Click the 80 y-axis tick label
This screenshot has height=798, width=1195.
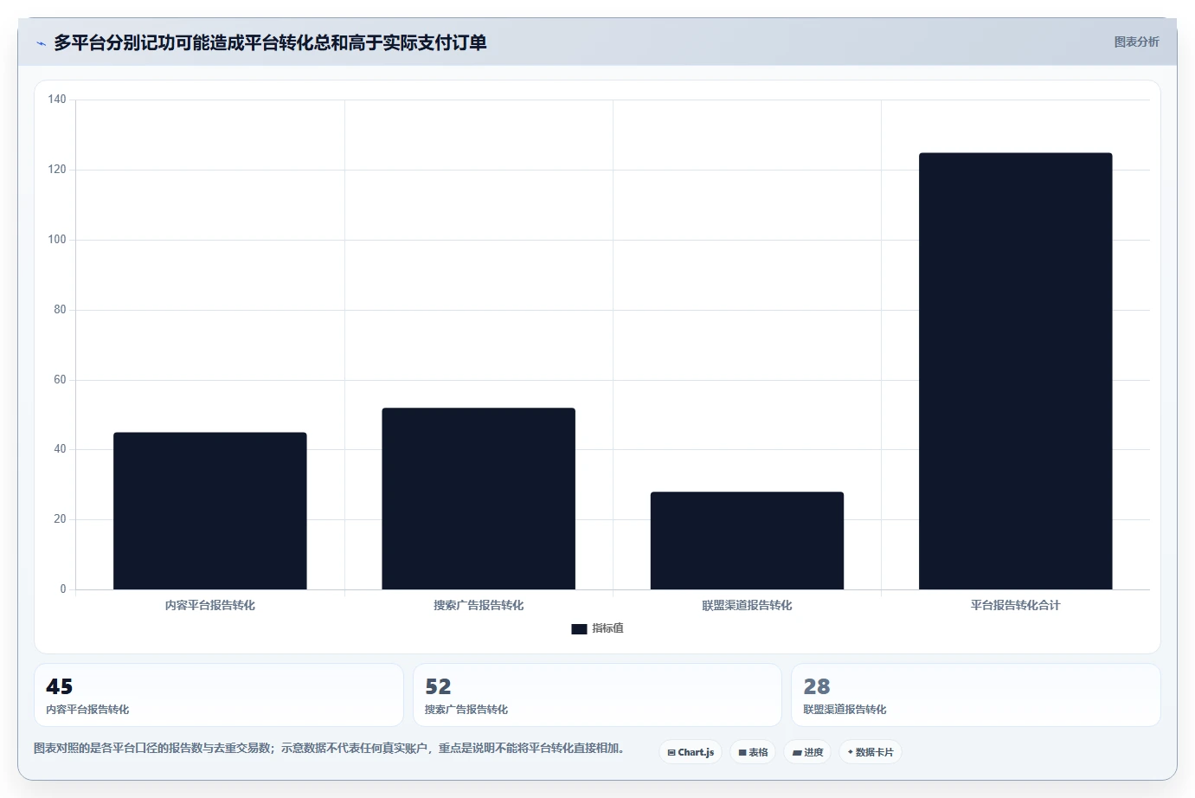pos(60,310)
